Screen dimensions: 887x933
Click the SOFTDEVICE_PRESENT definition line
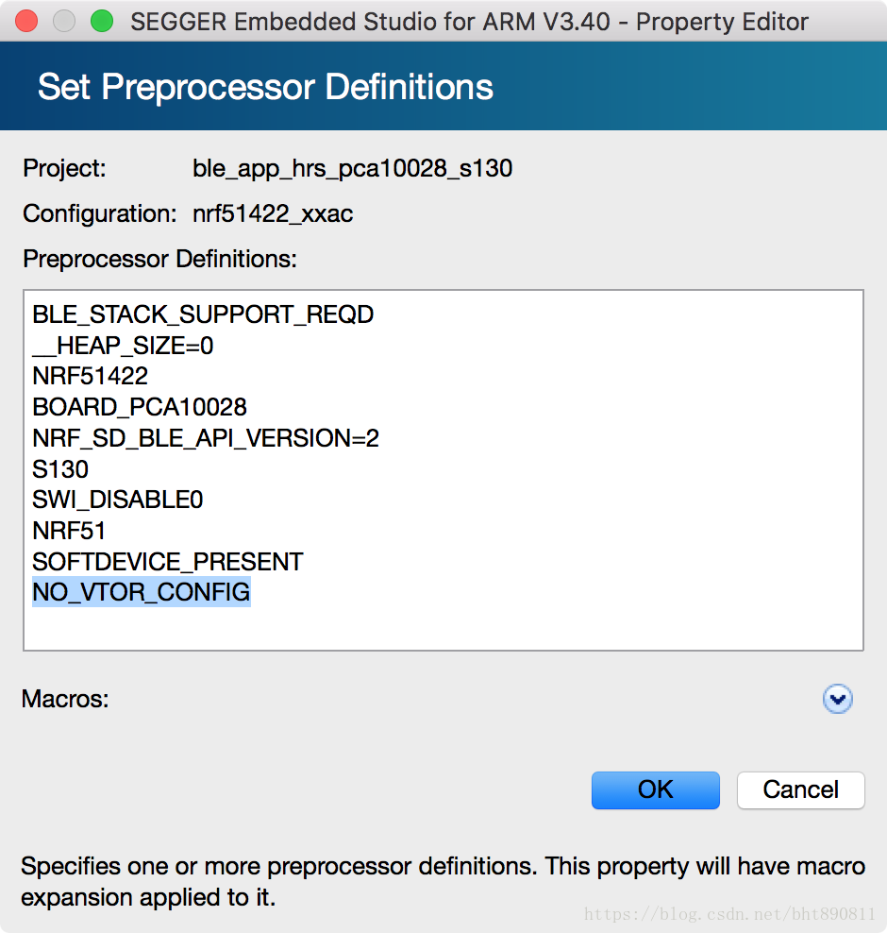point(168,562)
